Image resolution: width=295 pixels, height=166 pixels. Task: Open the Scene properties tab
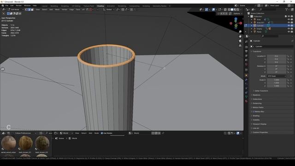point(246,60)
